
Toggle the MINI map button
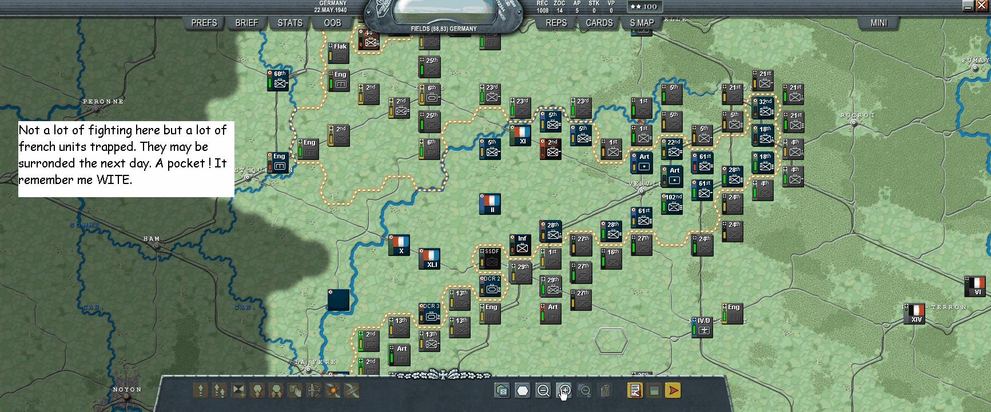point(879,23)
